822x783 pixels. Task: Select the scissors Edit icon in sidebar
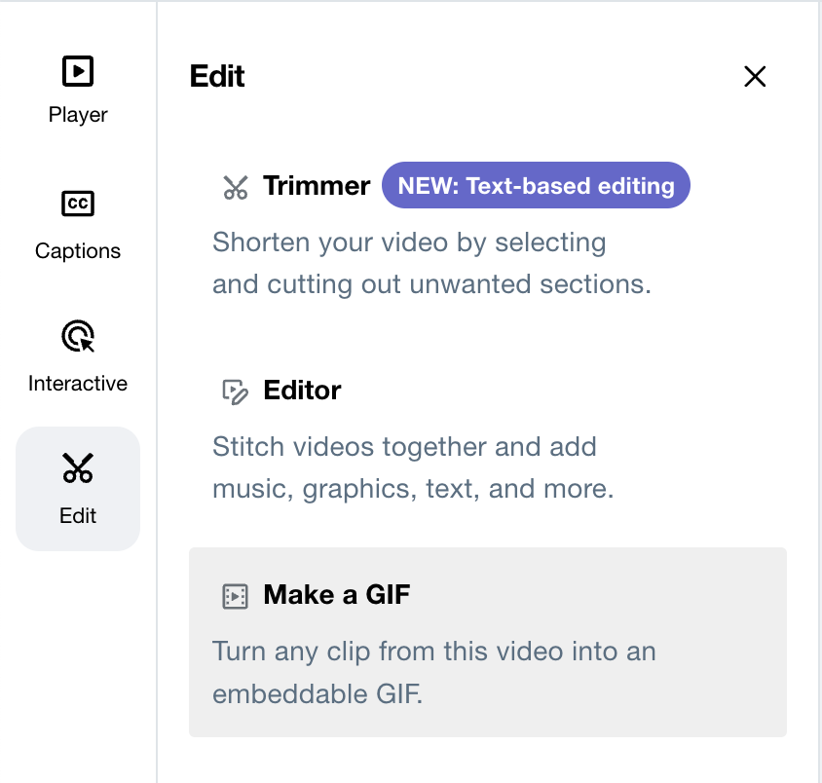click(77, 468)
